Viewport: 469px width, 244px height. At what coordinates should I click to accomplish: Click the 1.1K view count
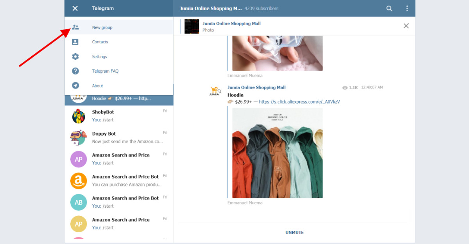pyautogui.click(x=353, y=88)
